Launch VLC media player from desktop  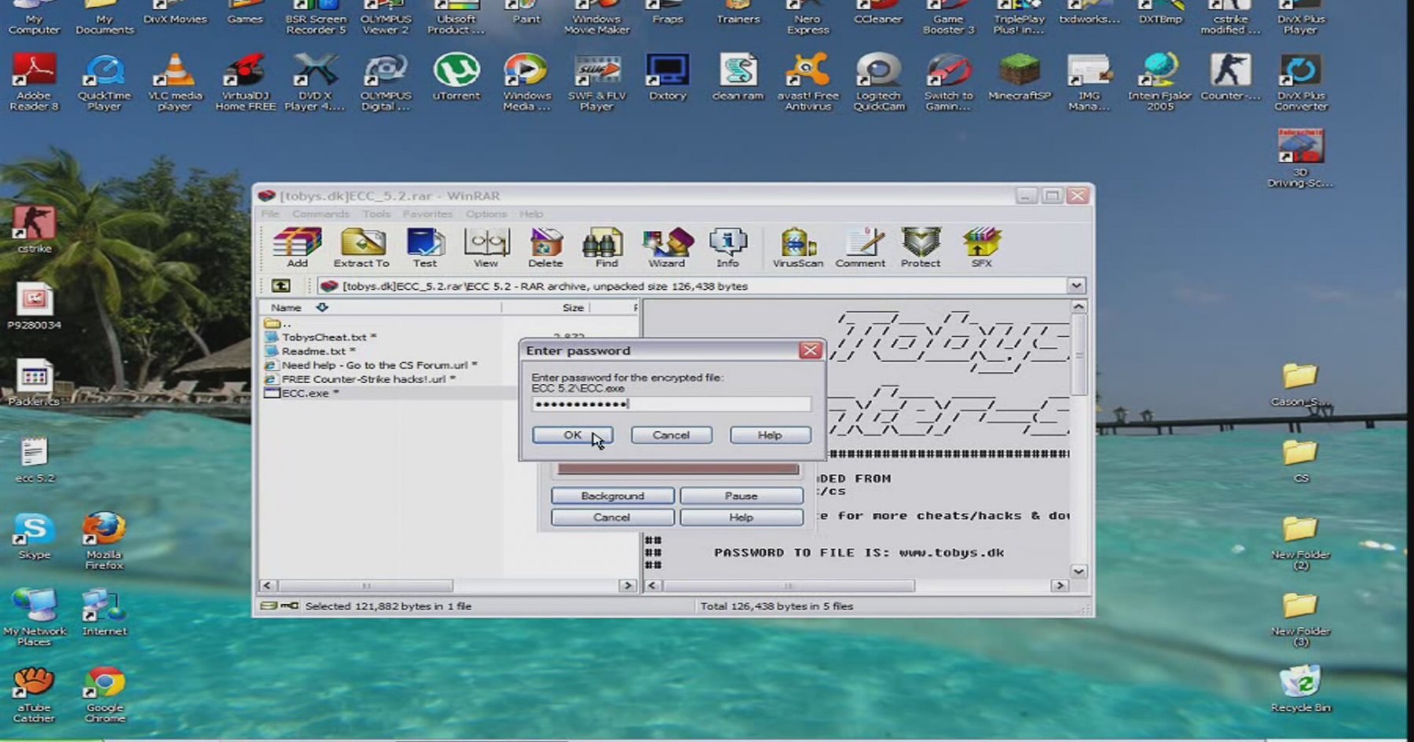click(174, 82)
